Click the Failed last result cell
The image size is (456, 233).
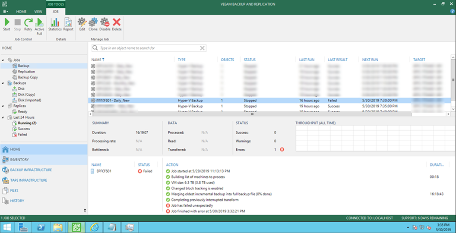[332, 100]
